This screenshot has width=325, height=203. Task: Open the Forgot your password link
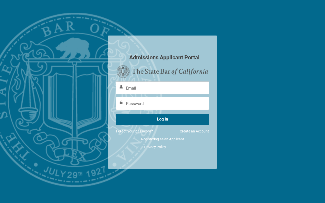coord(134,131)
